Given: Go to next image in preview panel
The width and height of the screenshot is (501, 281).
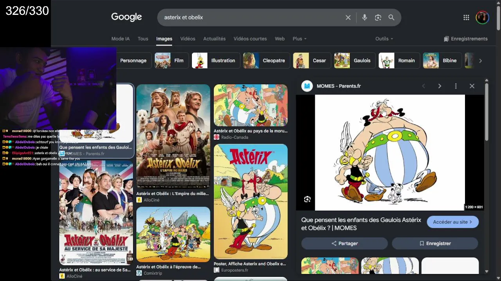Looking at the screenshot, I should (x=440, y=86).
